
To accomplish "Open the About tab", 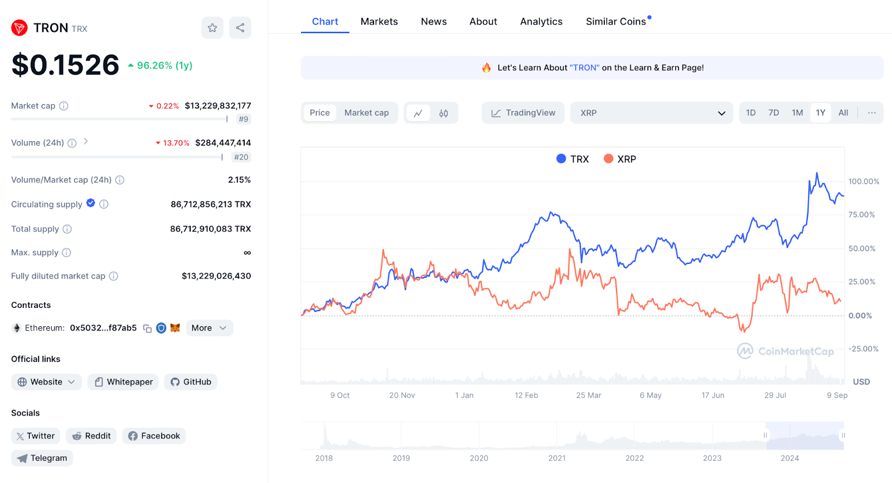I will point(483,22).
